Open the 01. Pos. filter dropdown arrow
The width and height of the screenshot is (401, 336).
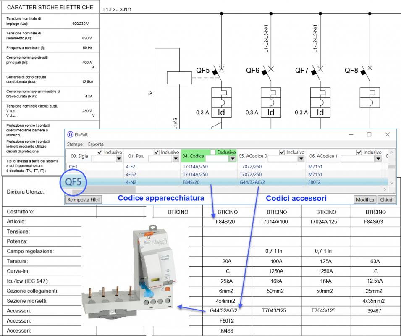[x=176, y=159]
